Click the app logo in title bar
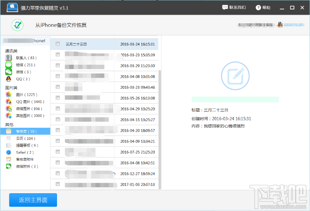310x211 pixels. pos(12,7)
